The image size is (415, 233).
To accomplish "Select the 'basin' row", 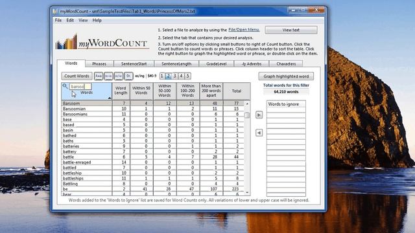I will click(x=153, y=130).
